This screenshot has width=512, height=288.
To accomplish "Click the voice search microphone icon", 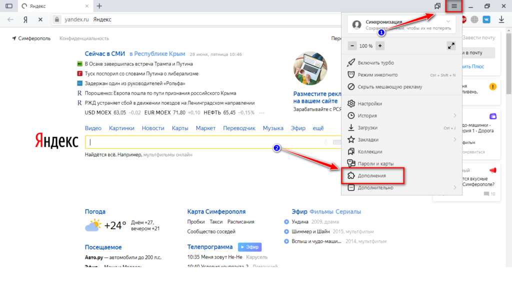I will (325, 142).
